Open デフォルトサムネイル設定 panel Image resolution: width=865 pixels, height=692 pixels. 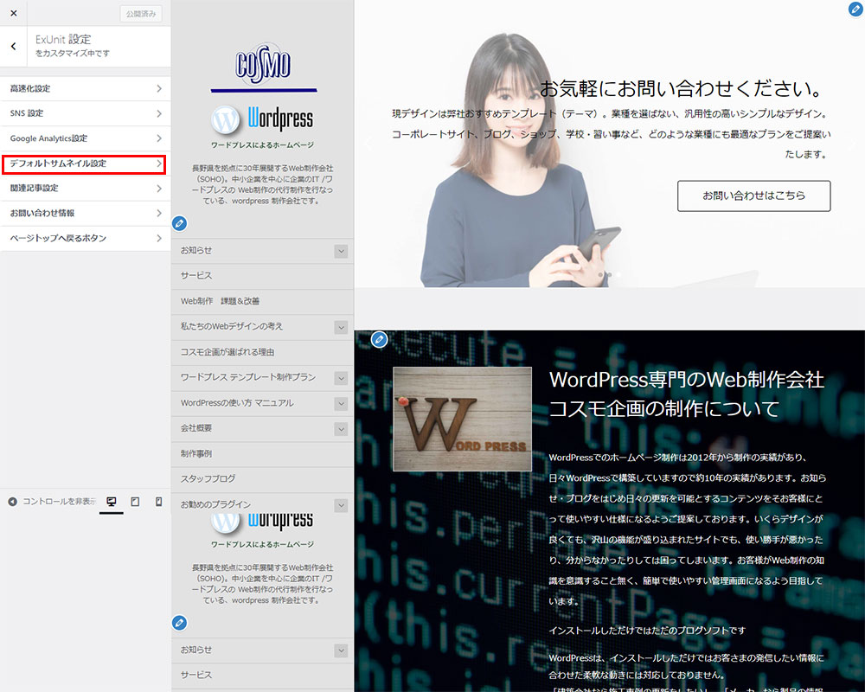pos(84,163)
